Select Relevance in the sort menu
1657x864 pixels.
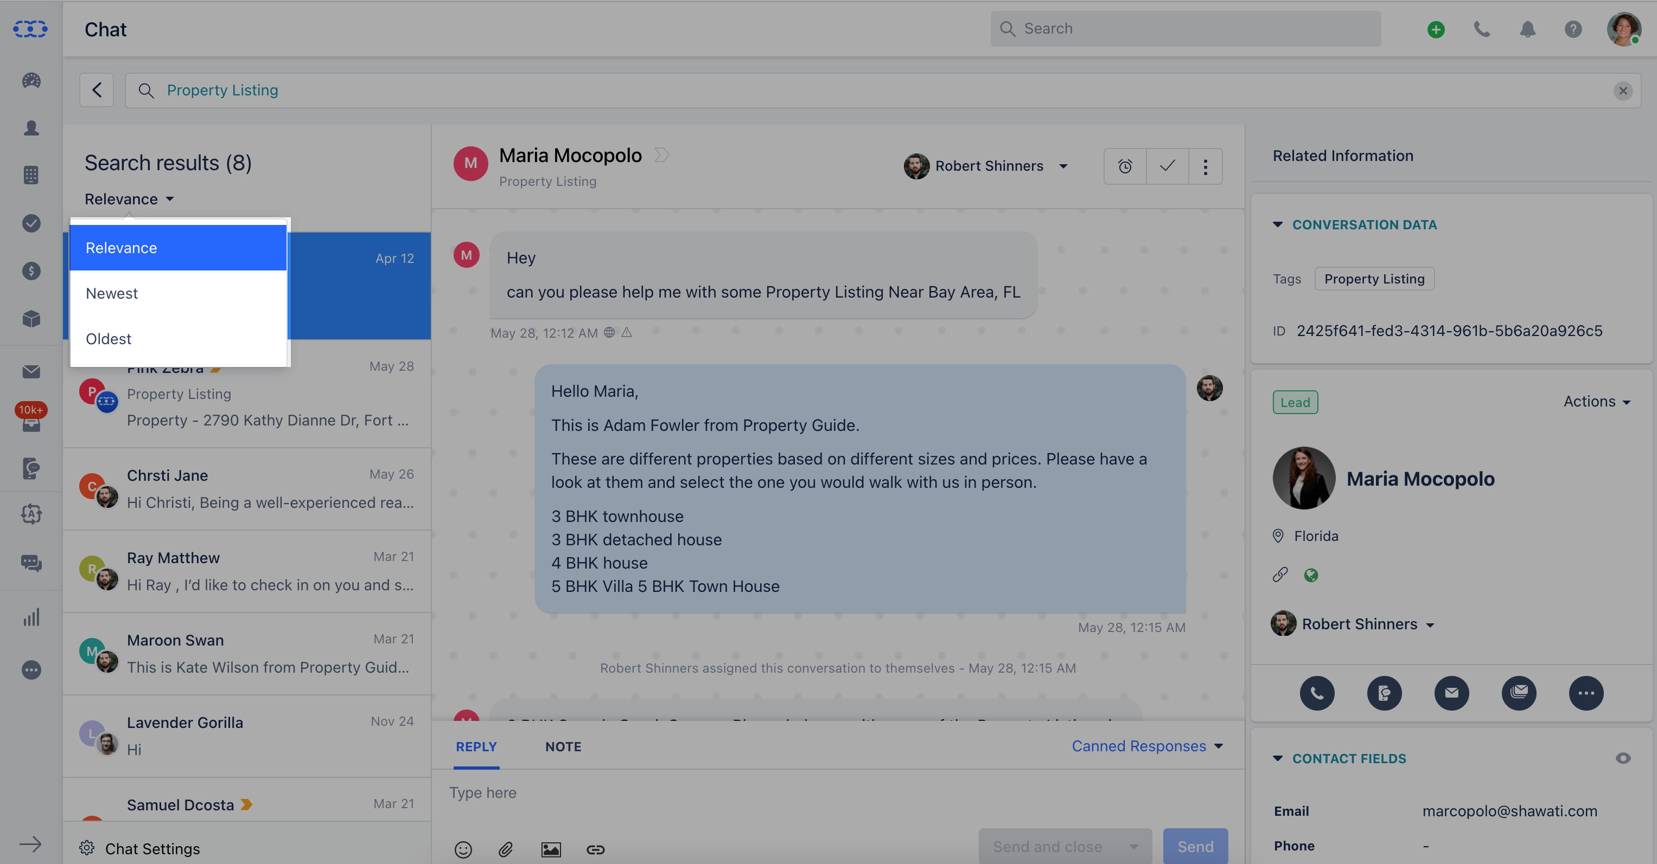[178, 248]
